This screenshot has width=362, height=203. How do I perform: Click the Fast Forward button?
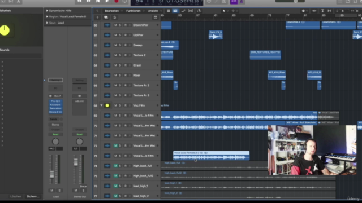coord(88,1)
